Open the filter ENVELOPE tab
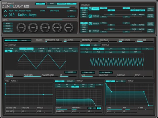This screenshot has width=158, height=118. pos(70,81)
